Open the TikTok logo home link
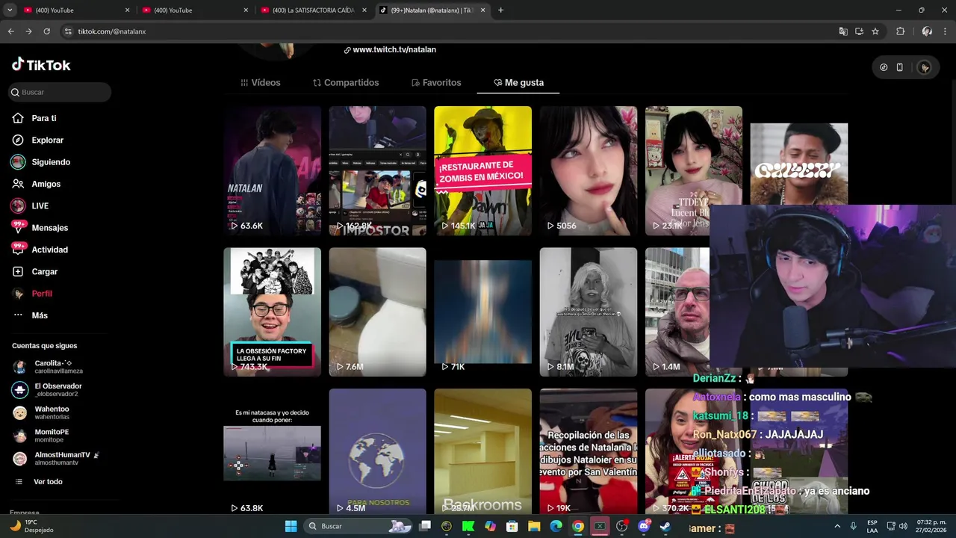The width and height of the screenshot is (956, 538). tap(41, 65)
